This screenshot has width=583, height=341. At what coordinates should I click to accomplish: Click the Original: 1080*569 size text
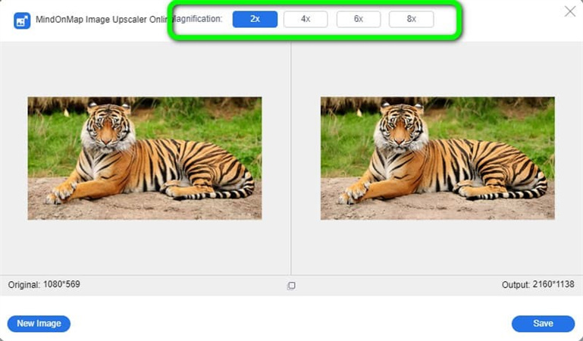click(x=44, y=284)
